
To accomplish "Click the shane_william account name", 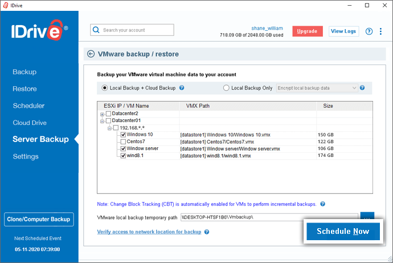I will click(x=267, y=28).
